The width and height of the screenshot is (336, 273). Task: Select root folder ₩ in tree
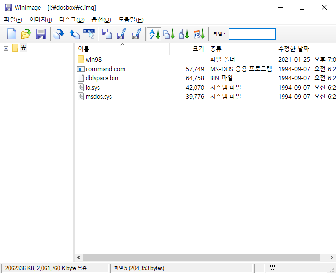click(x=23, y=48)
